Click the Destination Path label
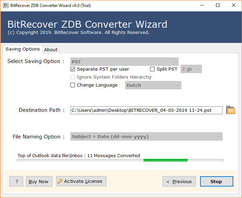This screenshot has height=198, width=242. (x=42, y=110)
